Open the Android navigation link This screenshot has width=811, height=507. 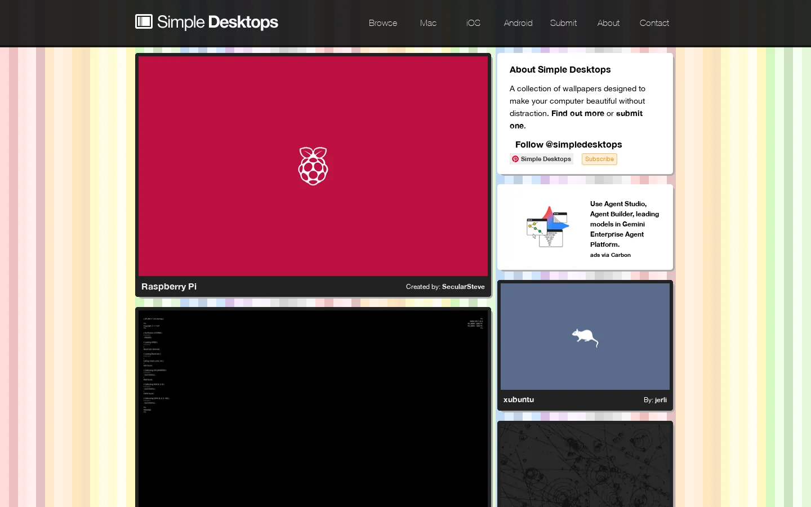[x=518, y=23]
